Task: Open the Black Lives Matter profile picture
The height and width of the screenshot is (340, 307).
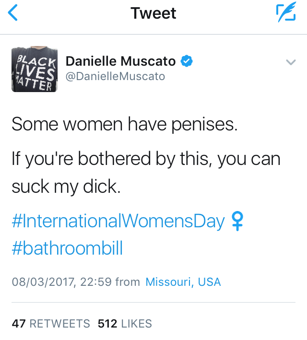Action: (x=35, y=70)
